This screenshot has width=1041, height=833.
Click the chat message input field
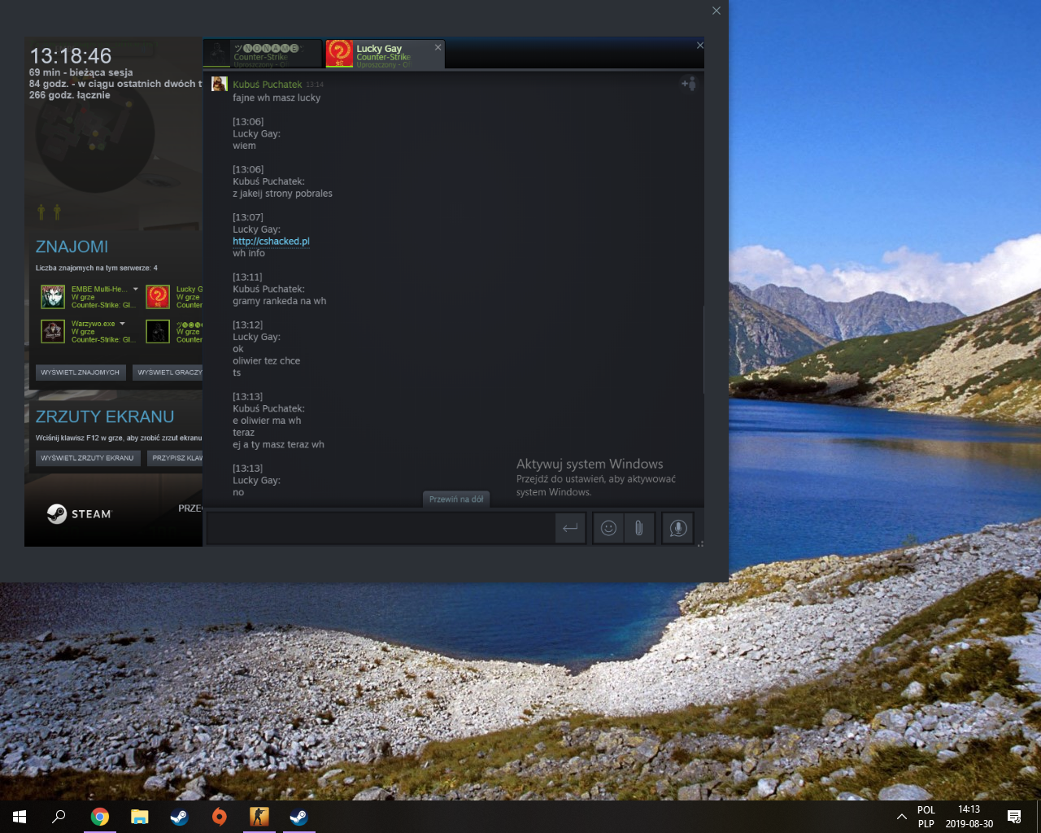381,528
